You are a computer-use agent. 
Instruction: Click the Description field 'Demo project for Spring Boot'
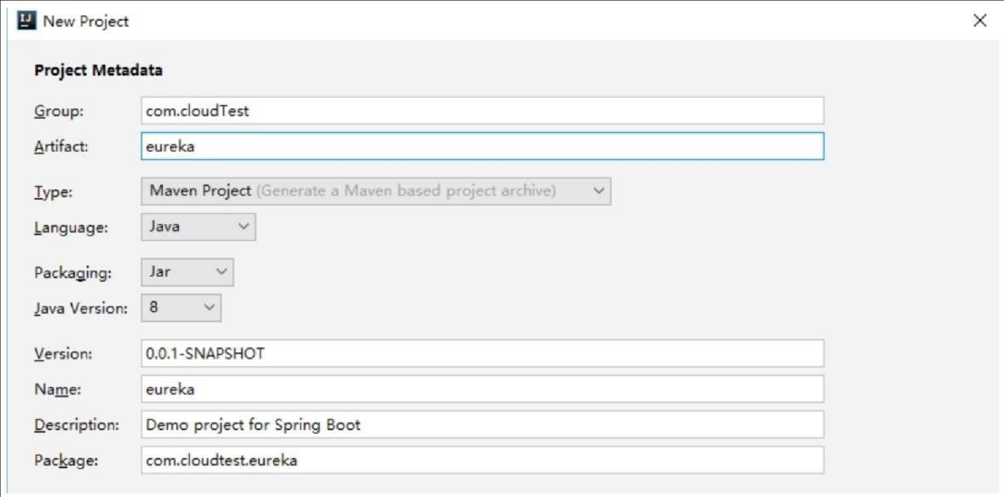(482, 424)
